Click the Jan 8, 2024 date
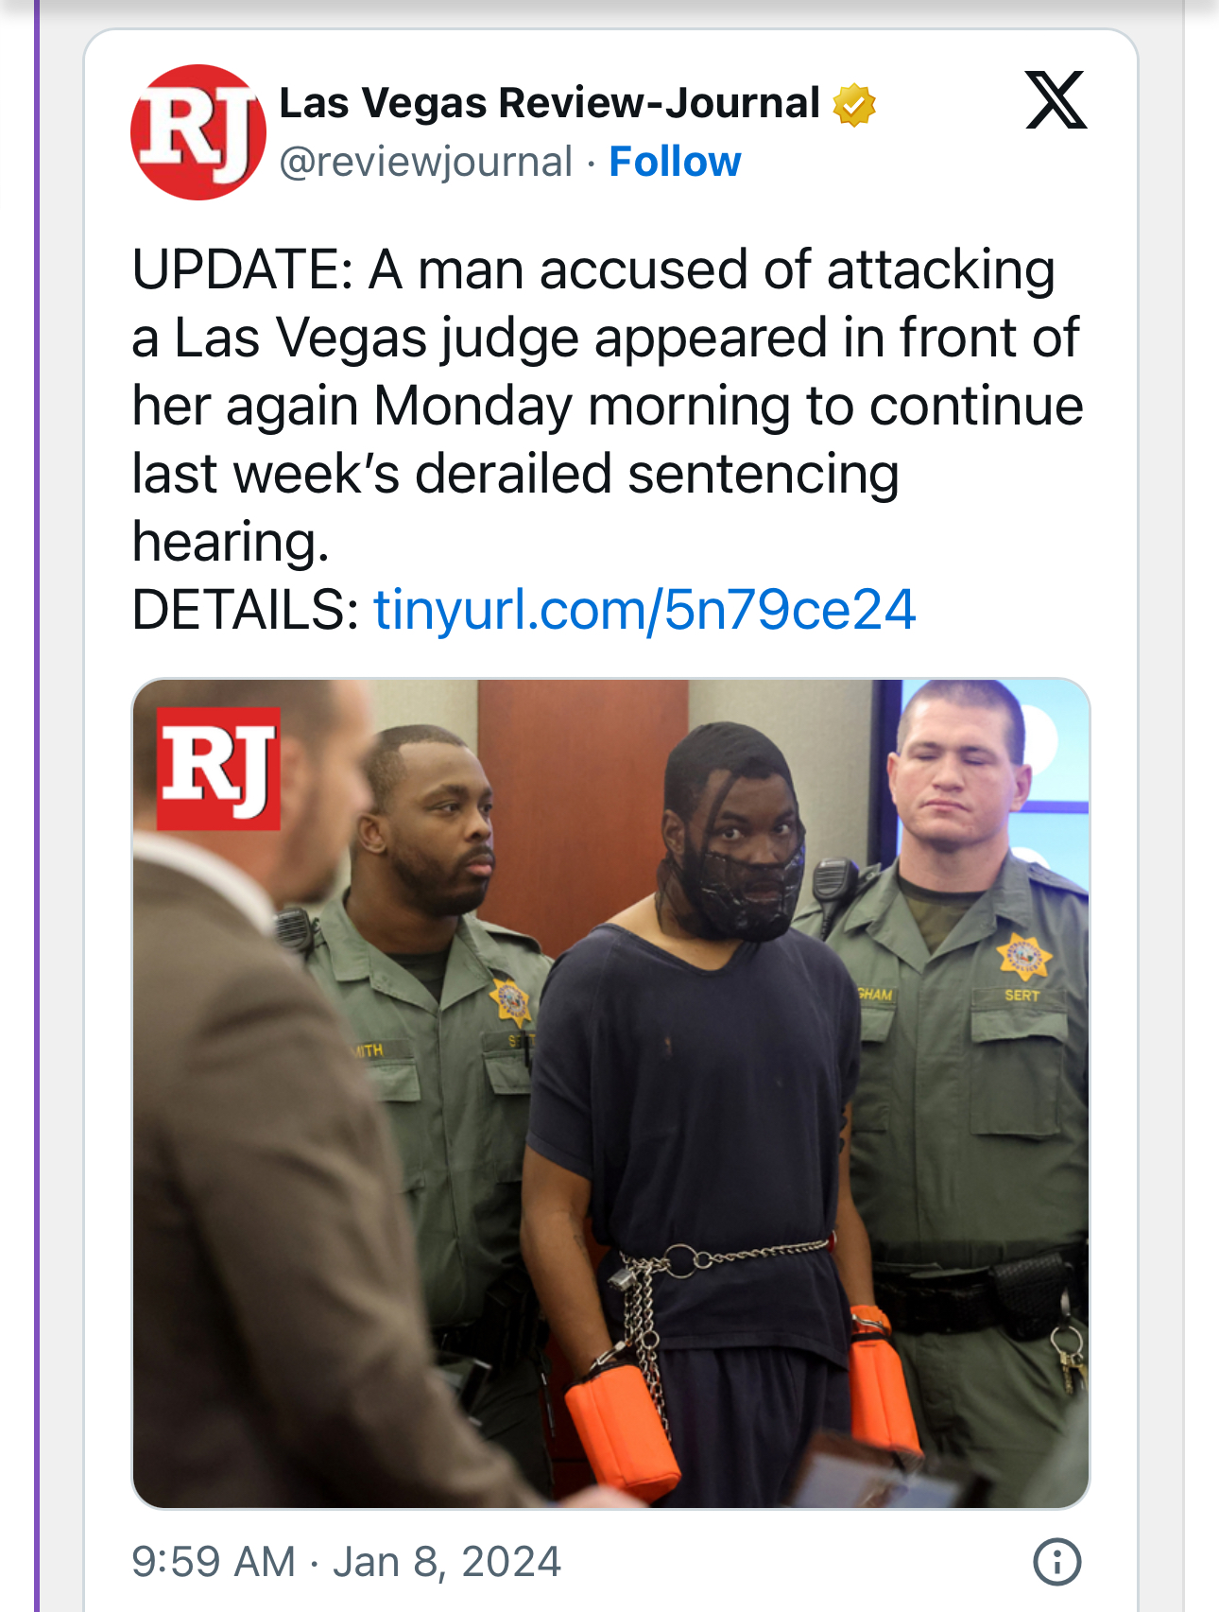This screenshot has height=1612, width=1219. pyautogui.click(x=447, y=1562)
